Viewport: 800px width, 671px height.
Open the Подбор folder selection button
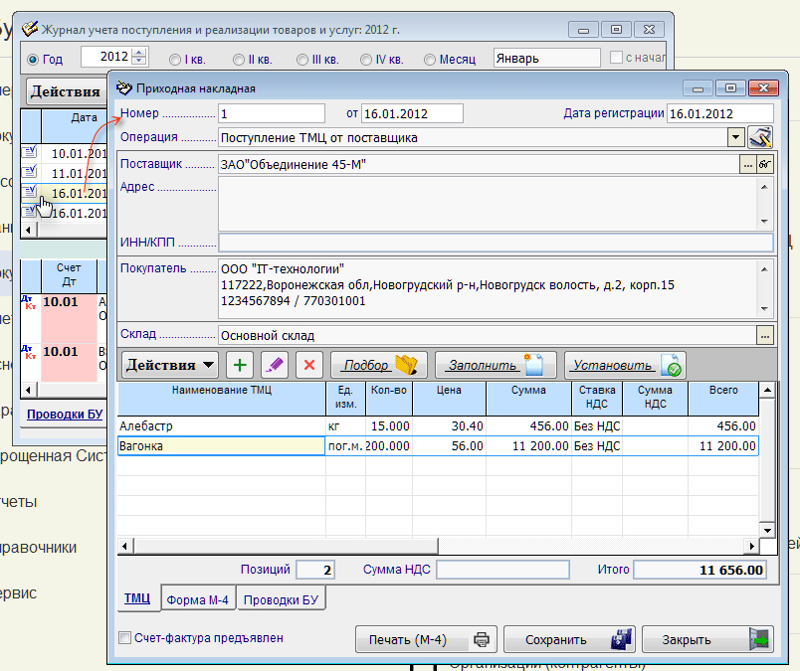click(x=379, y=365)
